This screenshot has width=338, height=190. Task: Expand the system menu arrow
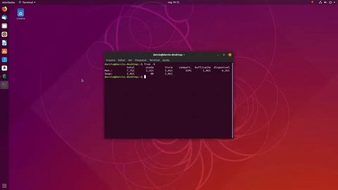[x=334, y=2]
